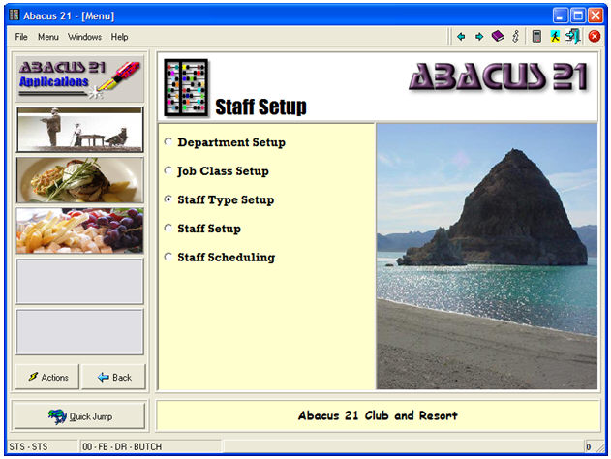Select the Job Class Setup option
Screen dimensions: 611x459
(x=168, y=171)
